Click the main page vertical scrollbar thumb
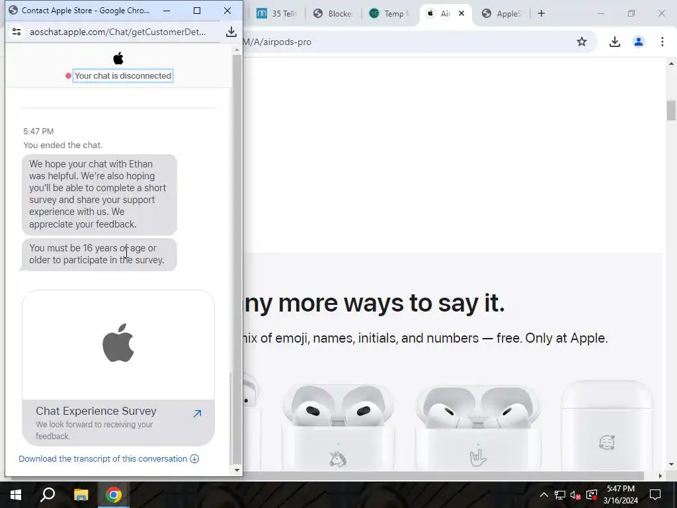Viewport: 677px width, 508px height. pyautogui.click(x=671, y=110)
